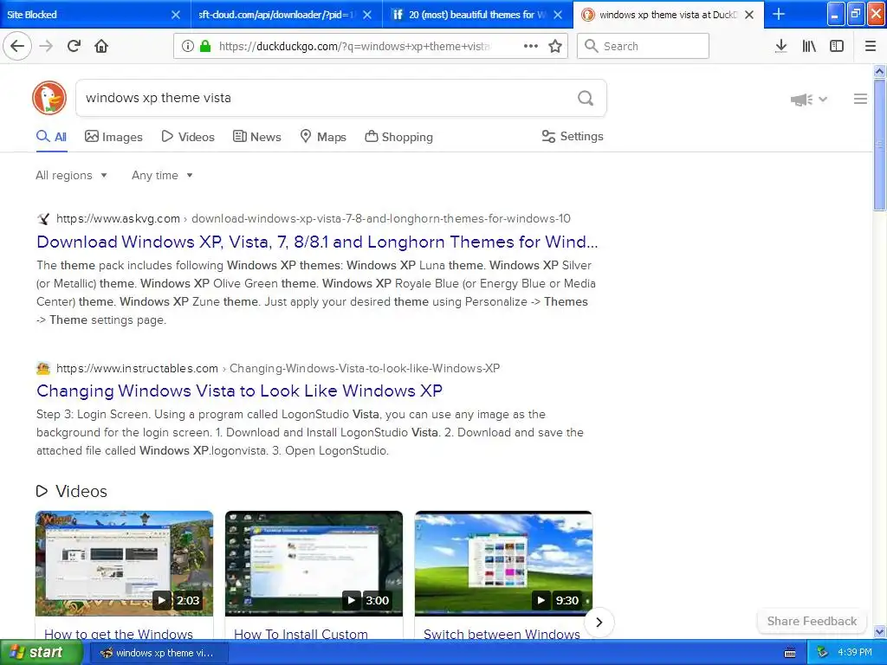This screenshot has width=887, height=665.
Task: Open Switch between Windows video link
Action: [502, 634]
